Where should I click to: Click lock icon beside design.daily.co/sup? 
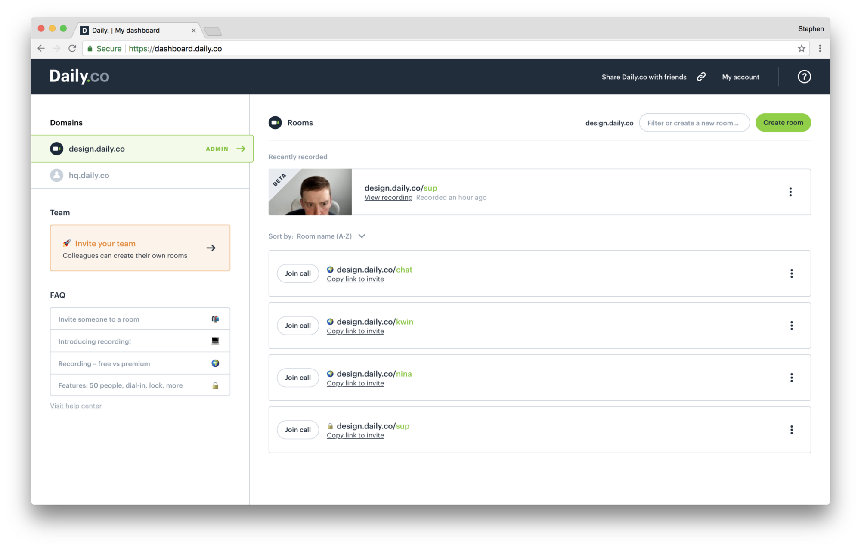coord(330,426)
